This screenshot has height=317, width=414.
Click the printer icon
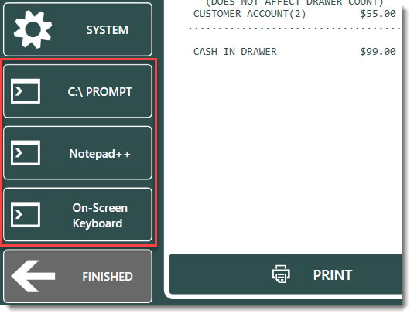281,274
